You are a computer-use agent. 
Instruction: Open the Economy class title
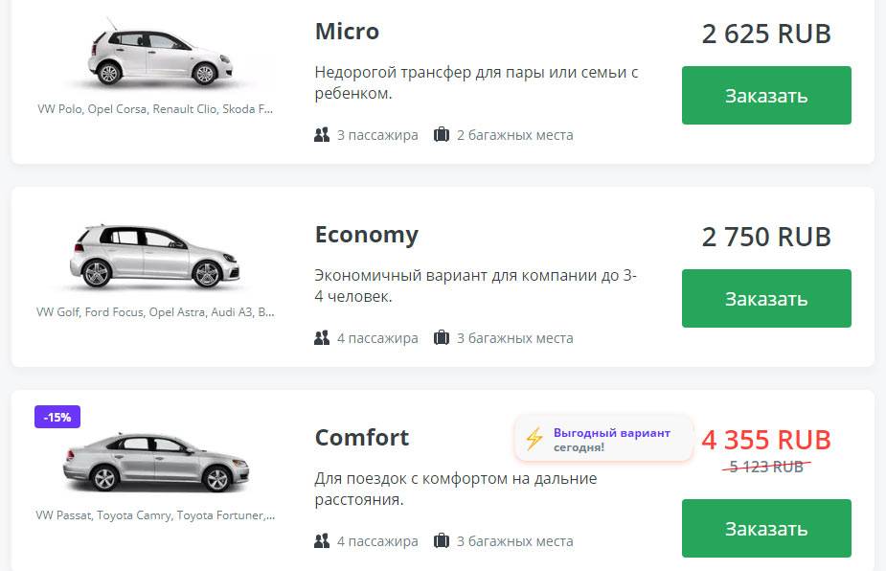(367, 235)
